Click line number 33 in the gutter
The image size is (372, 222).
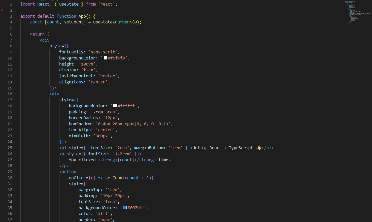point(10,196)
